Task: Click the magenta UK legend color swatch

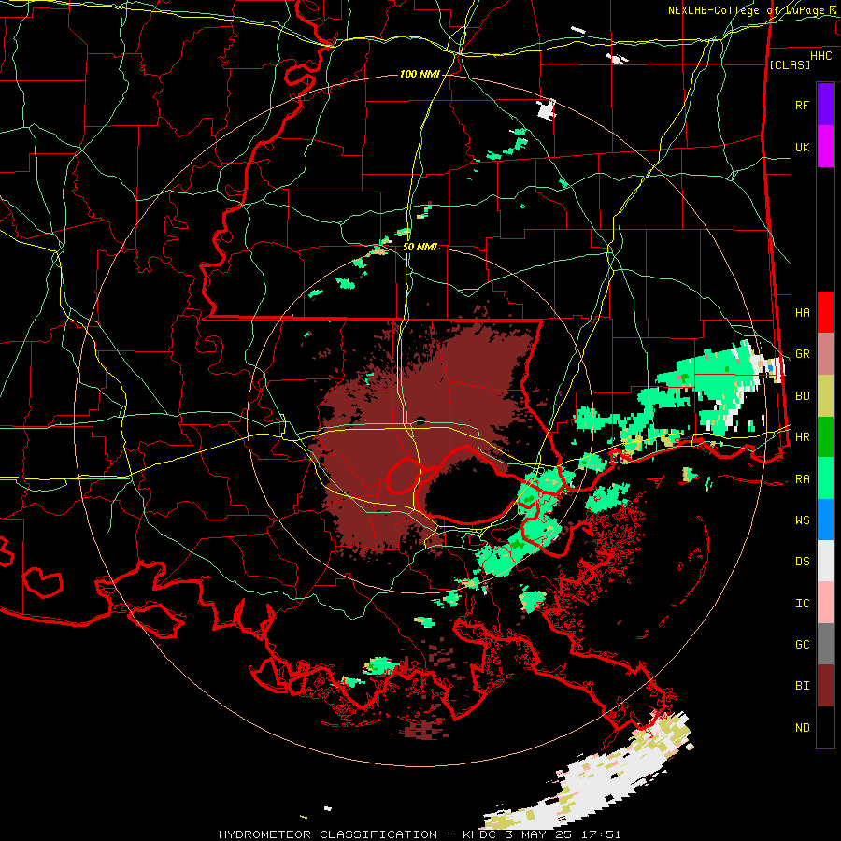Action: tap(825, 147)
